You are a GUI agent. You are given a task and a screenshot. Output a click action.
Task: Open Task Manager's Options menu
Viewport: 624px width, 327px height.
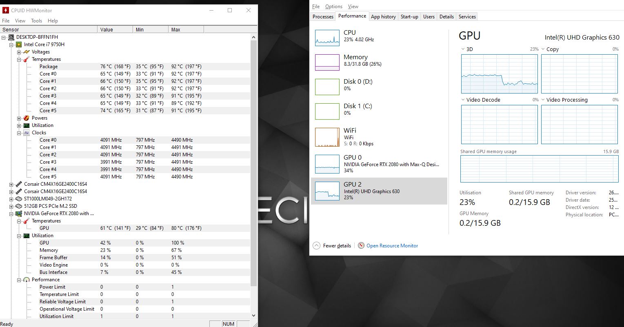pos(334,7)
